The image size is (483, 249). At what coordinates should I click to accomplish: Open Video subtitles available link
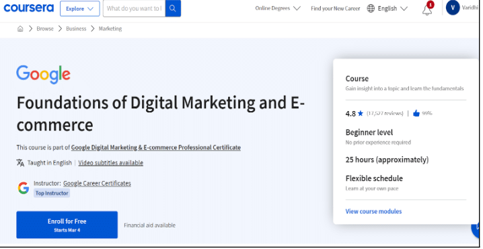pyautogui.click(x=110, y=163)
